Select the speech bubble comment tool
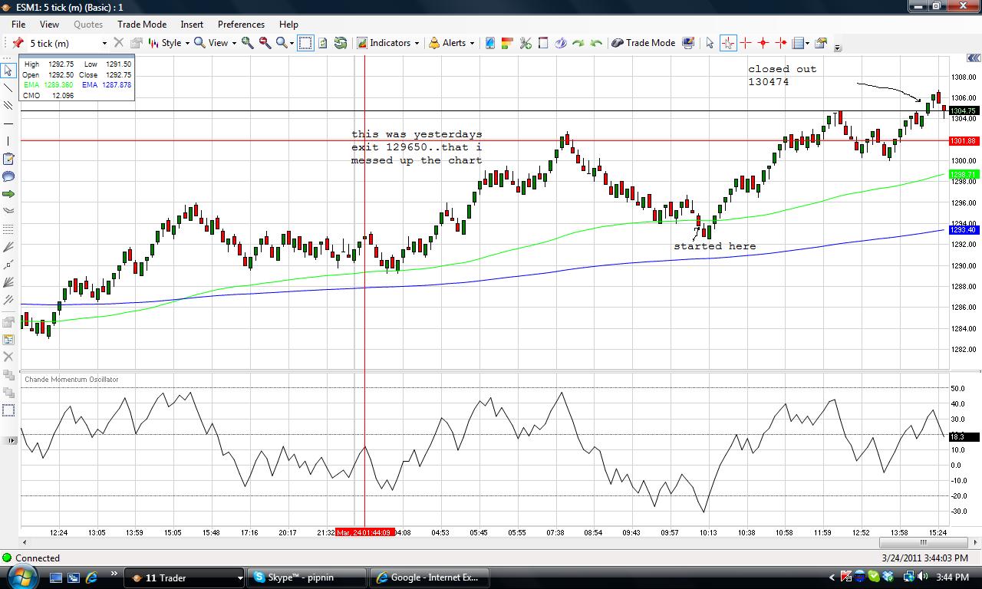 tap(8, 176)
